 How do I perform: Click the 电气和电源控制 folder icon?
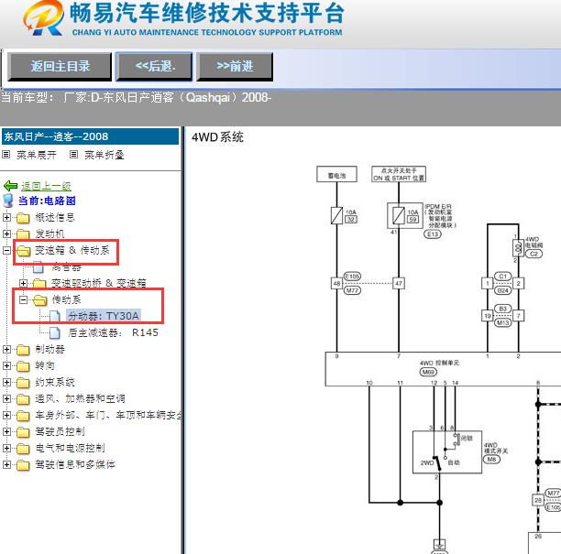(23, 448)
